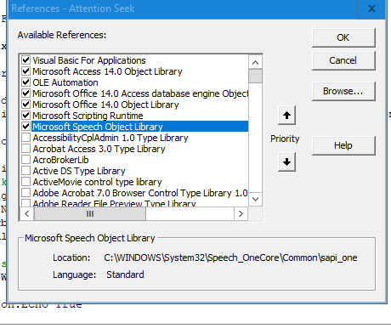Select the Visual Basic For Applications row
Image resolution: width=391 pixels, height=334 pixels.
coord(89,60)
